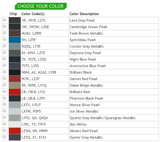The image size is (161, 142).
Task: Click the Color Description column header
Action: point(84,14)
